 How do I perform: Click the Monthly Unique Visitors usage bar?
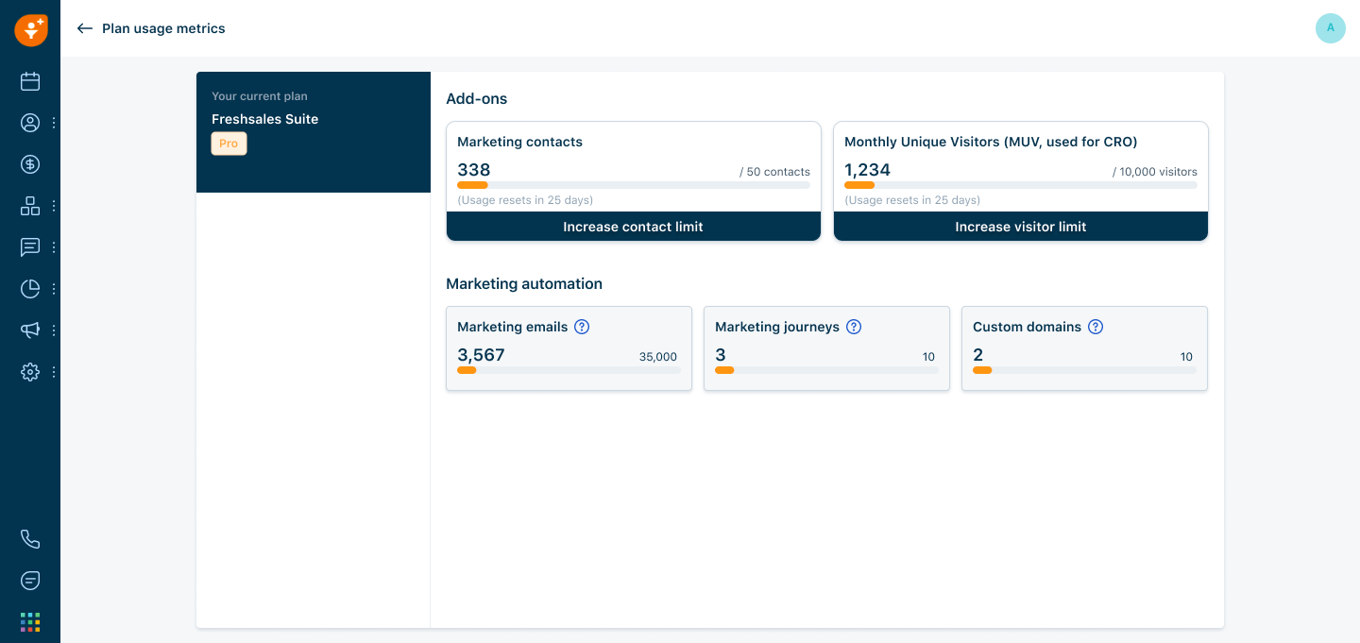(x=1021, y=185)
